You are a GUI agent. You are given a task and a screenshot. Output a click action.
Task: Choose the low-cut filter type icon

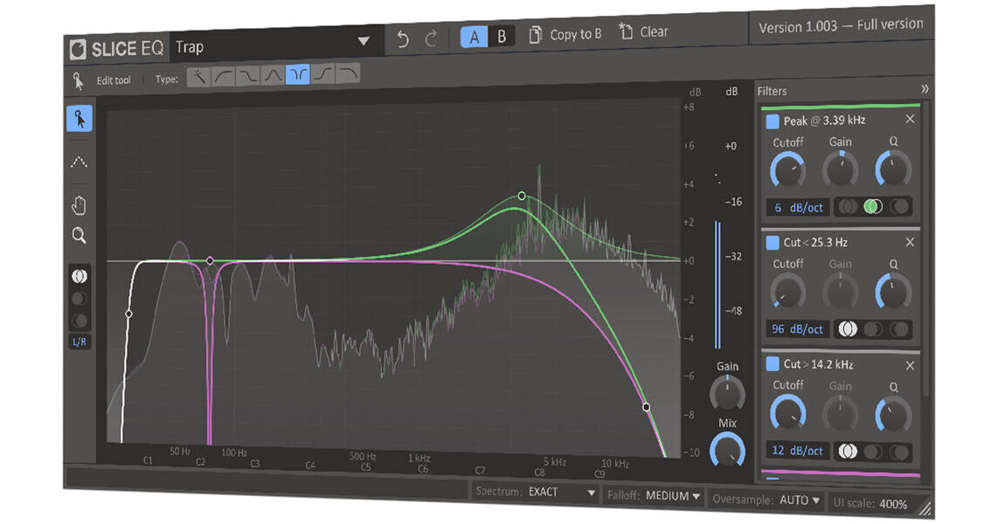(x=223, y=75)
